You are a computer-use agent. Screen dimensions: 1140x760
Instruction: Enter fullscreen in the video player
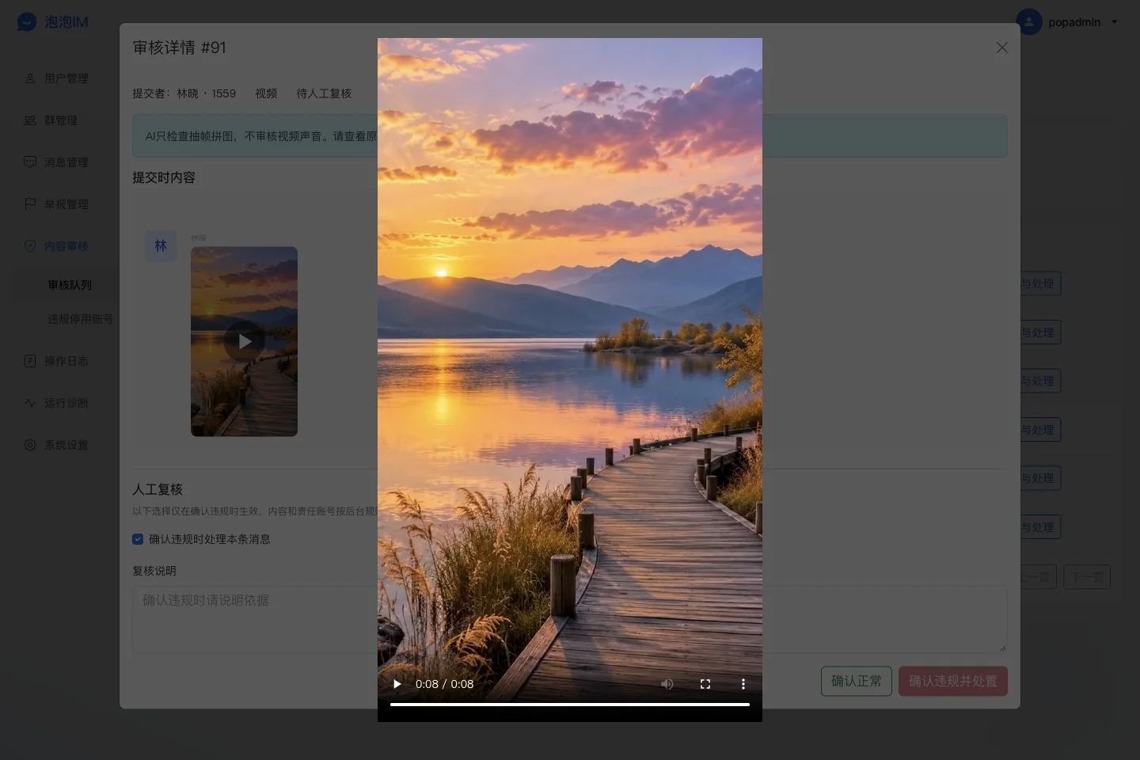(705, 684)
